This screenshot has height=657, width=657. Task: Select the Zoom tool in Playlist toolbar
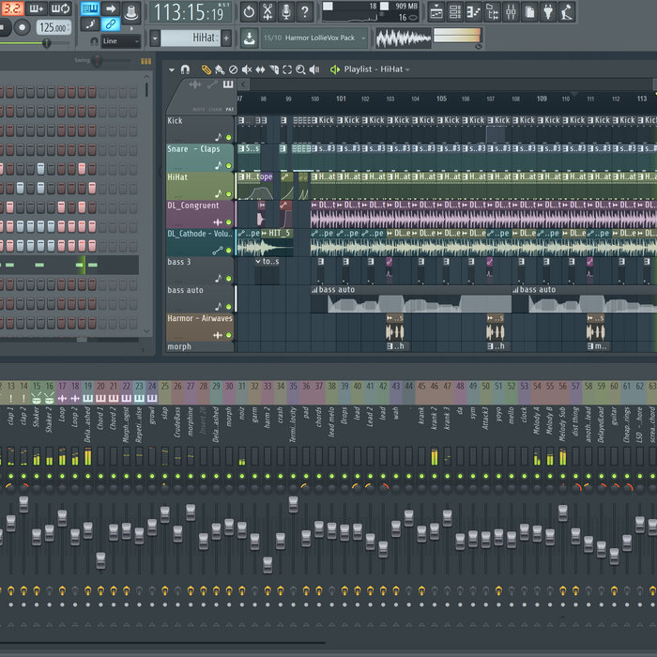coord(300,69)
